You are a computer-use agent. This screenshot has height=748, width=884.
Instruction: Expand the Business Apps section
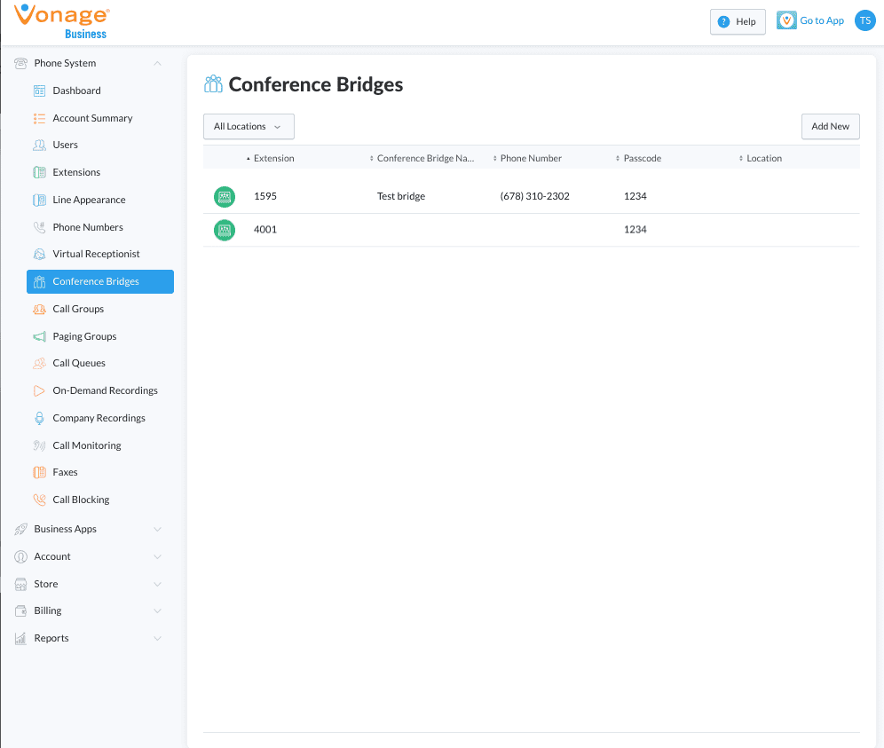click(157, 530)
